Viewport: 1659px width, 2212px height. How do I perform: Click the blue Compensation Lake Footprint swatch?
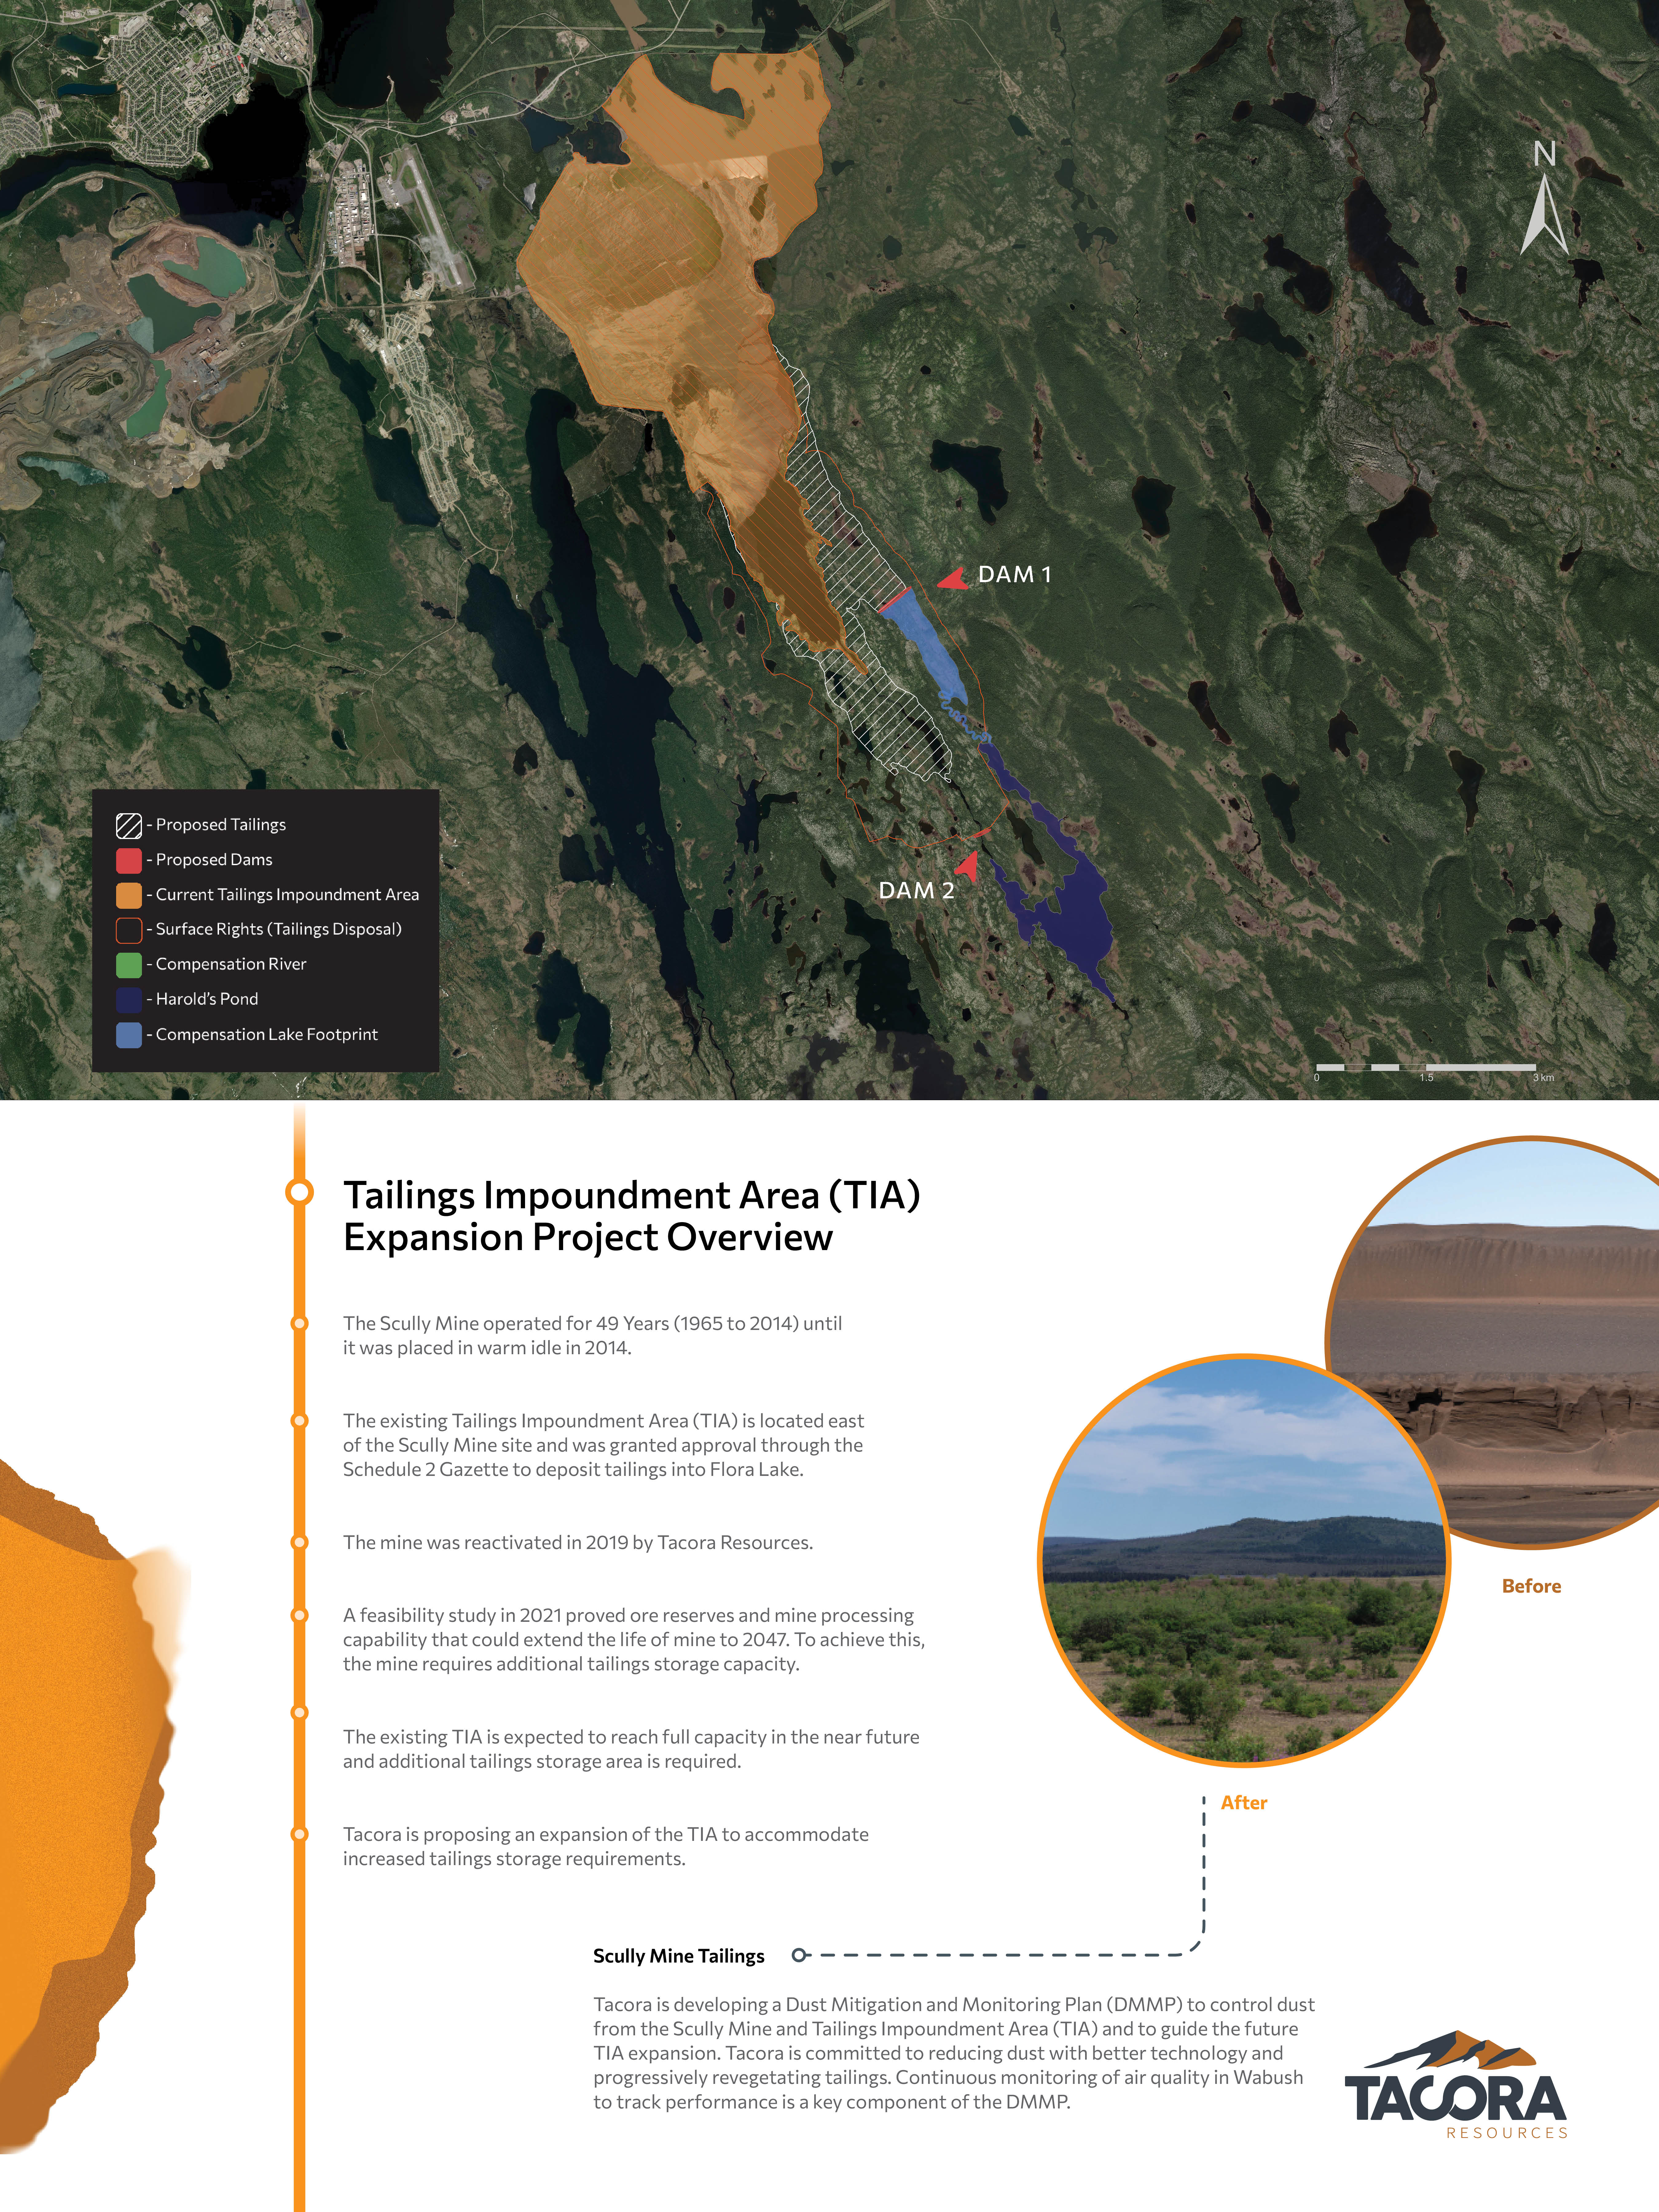click(x=129, y=1035)
